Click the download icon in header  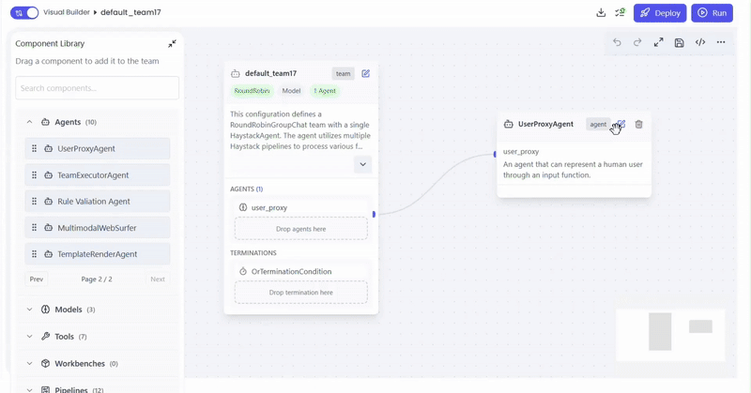click(x=601, y=13)
